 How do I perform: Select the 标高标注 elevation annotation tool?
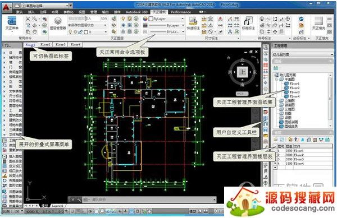[x=248, y=23]
